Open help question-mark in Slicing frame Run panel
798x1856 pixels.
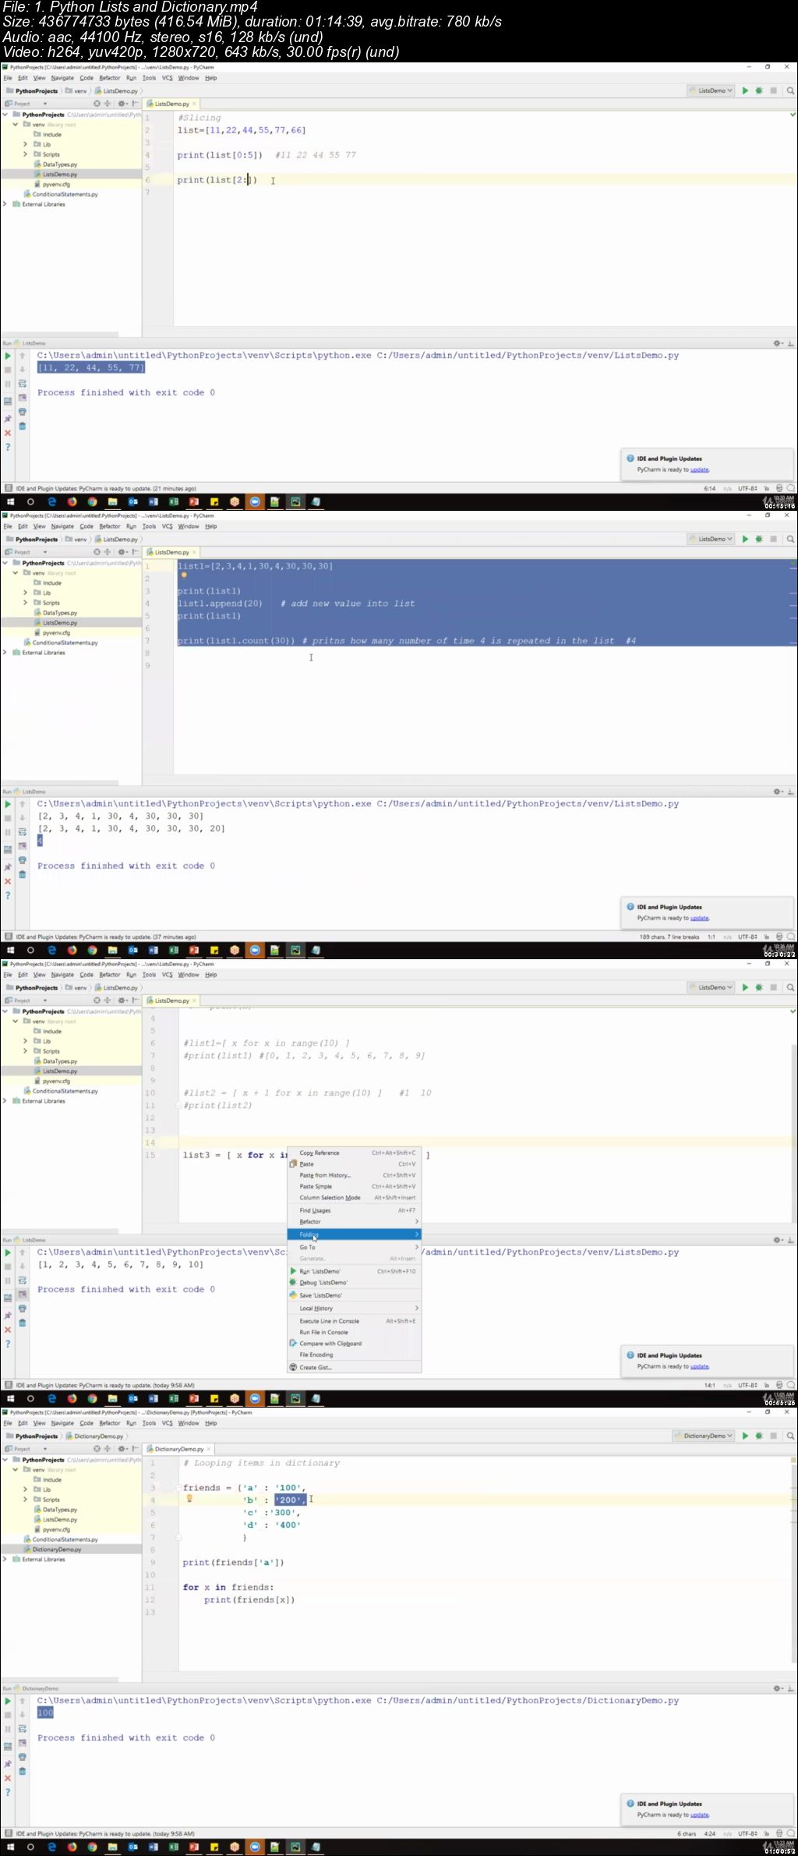(8, 448)
